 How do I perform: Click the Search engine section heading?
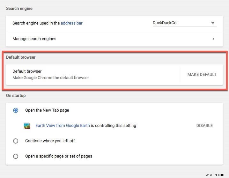pos(19,8)
